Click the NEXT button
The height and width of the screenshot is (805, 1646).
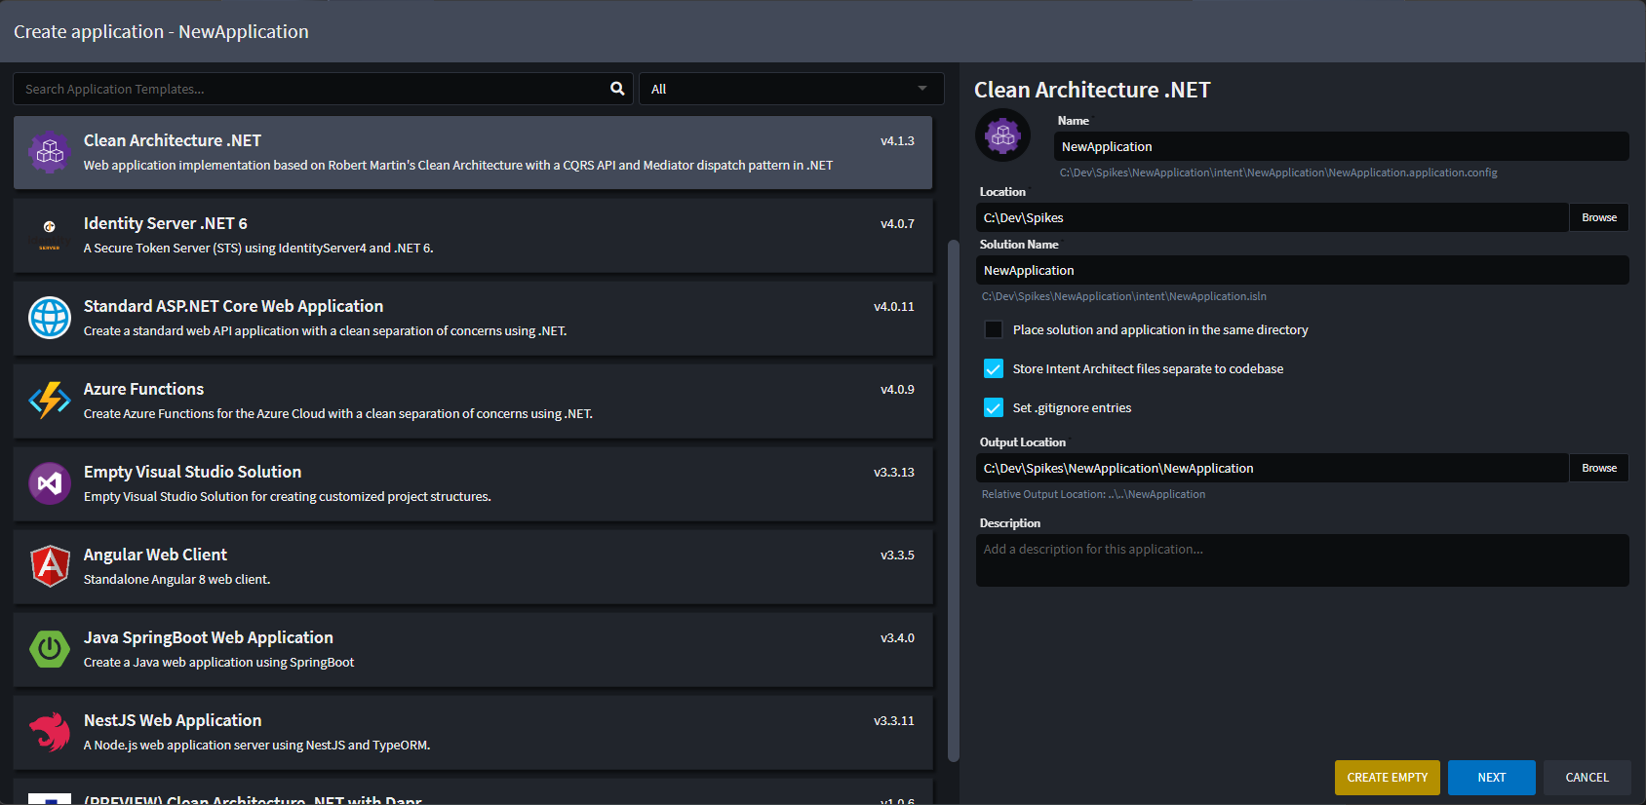(x=1492, y=778)
